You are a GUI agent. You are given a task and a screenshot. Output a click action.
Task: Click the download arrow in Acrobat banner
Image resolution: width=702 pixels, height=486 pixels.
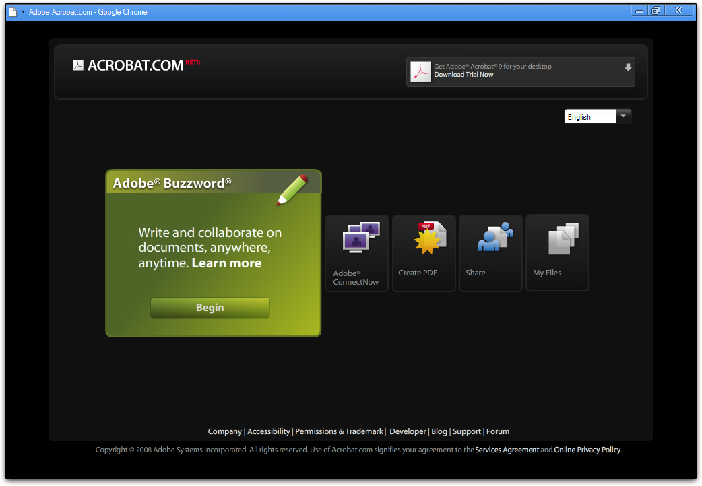(628, 67)
